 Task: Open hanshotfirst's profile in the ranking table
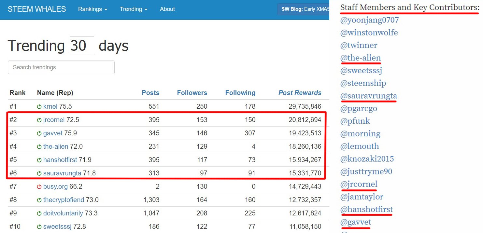[60, 160]
